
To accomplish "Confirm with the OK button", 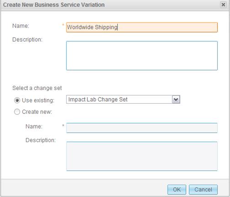I will click(x=177, y=190).
